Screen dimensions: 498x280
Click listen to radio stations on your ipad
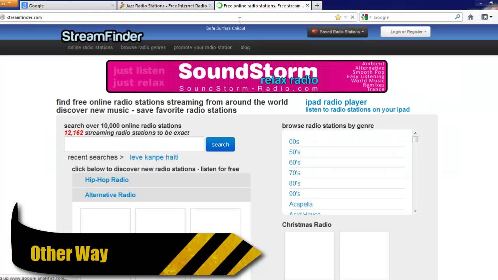coord(358,110)
